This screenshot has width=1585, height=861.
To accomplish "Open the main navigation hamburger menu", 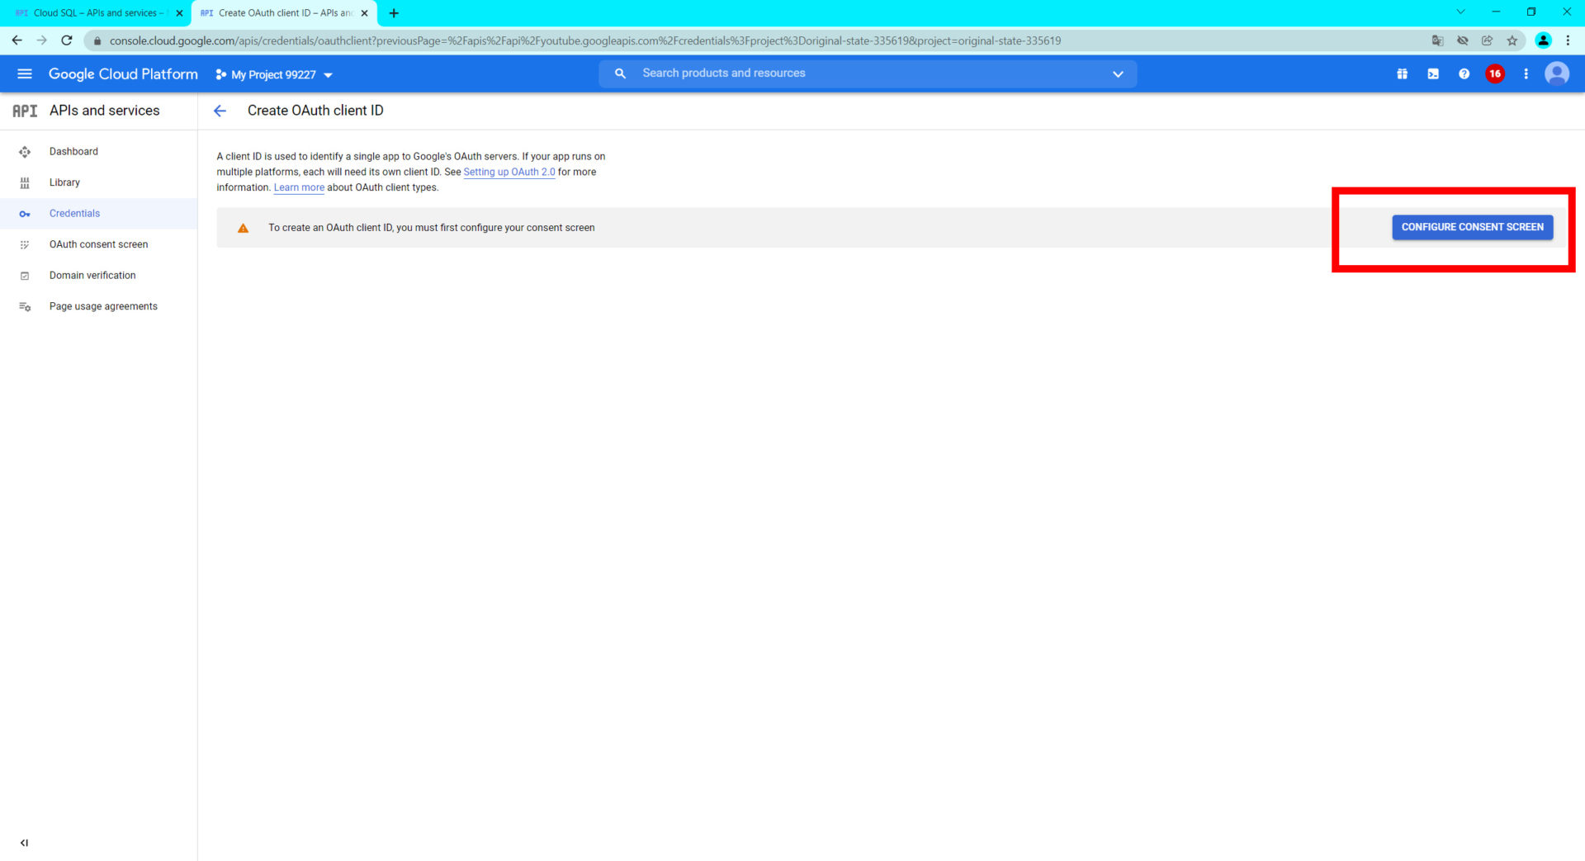I will click(25, 73).
